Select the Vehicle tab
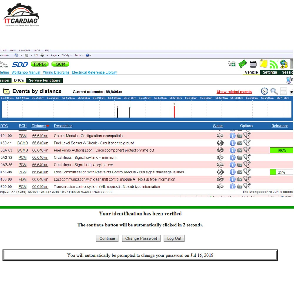The image size is (294, 294). click(x=251, y=72)
